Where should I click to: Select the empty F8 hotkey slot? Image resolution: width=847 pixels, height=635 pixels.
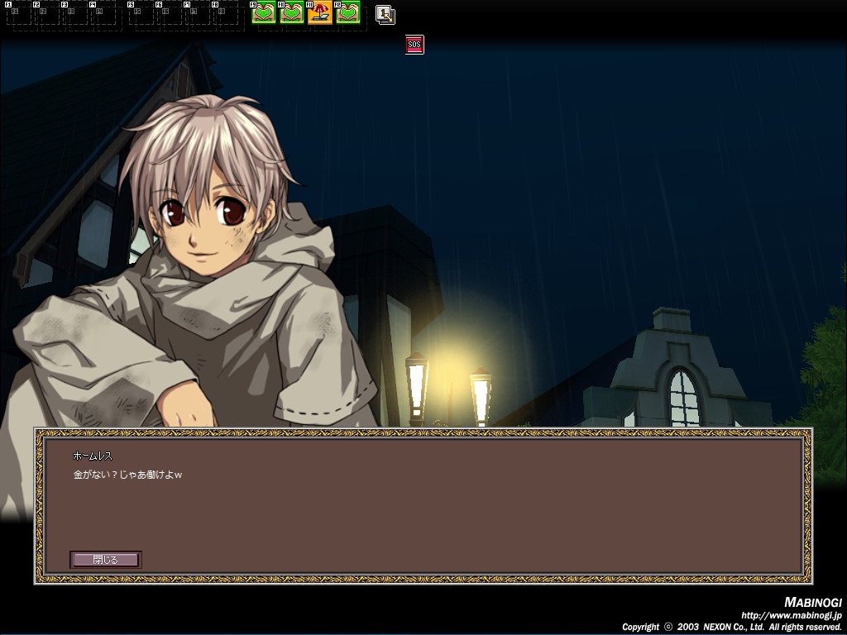[226, 14]
